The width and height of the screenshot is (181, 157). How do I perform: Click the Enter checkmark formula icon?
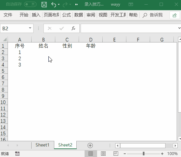62,28
